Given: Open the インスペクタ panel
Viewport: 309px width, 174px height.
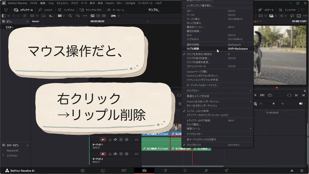Looking at the screenshot, I should click(x=287, y=10).
